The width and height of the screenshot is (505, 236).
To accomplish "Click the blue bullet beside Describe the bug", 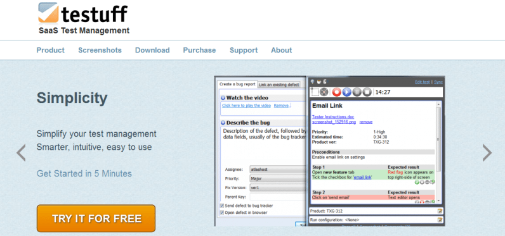I will pos(223,123).
